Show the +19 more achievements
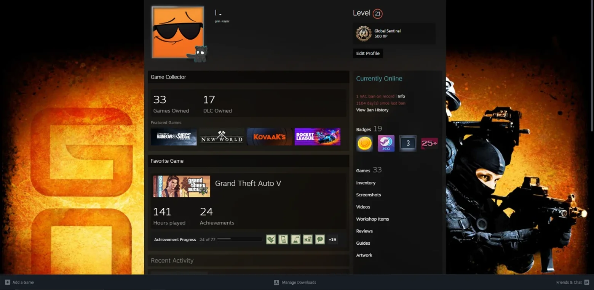 (x=332, y=239)
